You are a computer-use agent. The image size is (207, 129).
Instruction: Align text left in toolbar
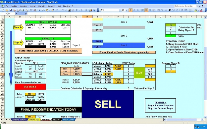click(x=142, y=10)
